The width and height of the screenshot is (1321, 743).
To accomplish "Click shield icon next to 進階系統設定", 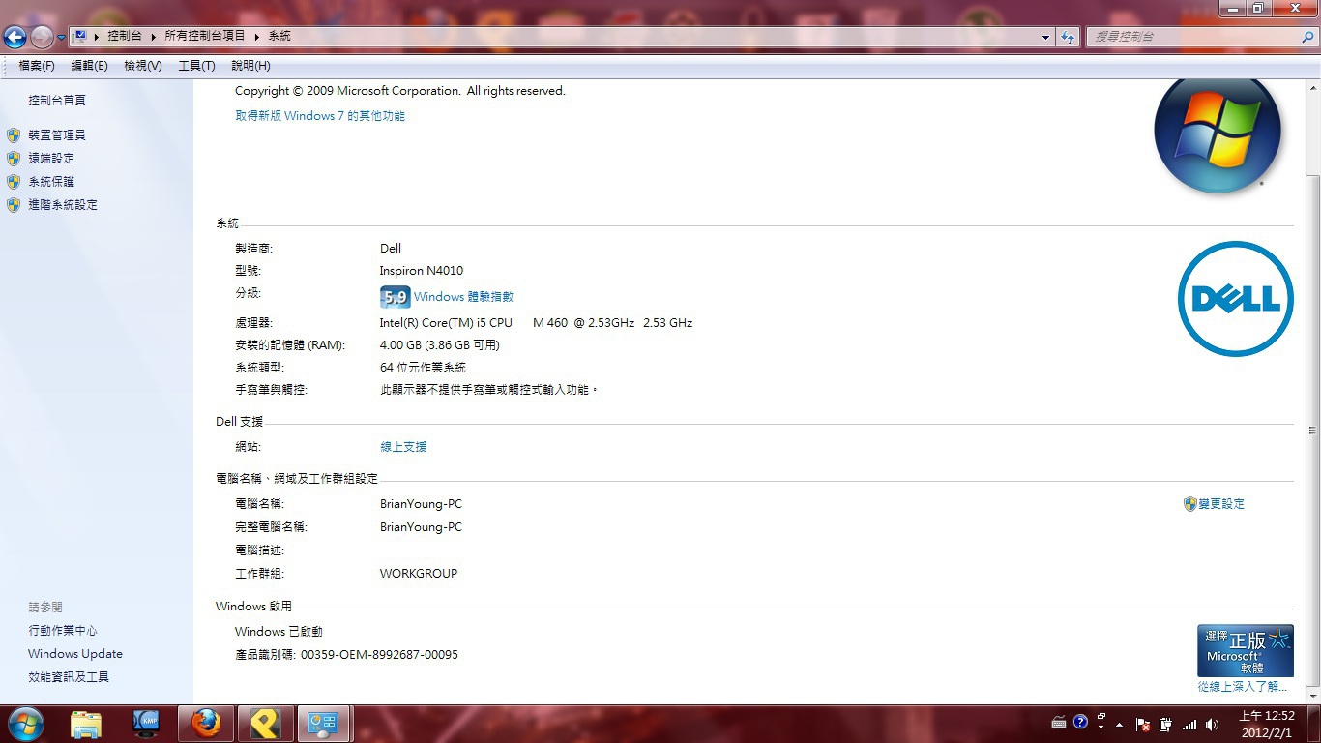I will tap(14, 205).
